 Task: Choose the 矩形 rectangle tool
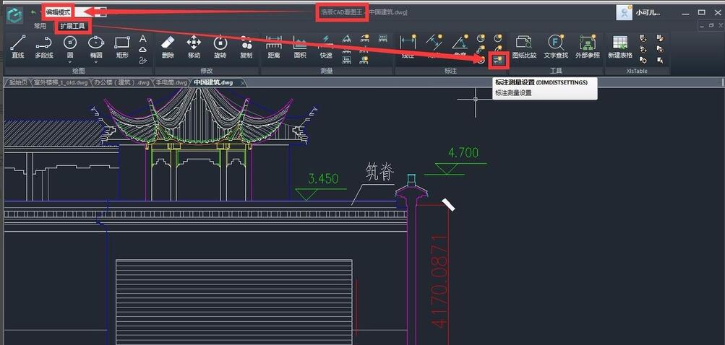click(122, 45)
